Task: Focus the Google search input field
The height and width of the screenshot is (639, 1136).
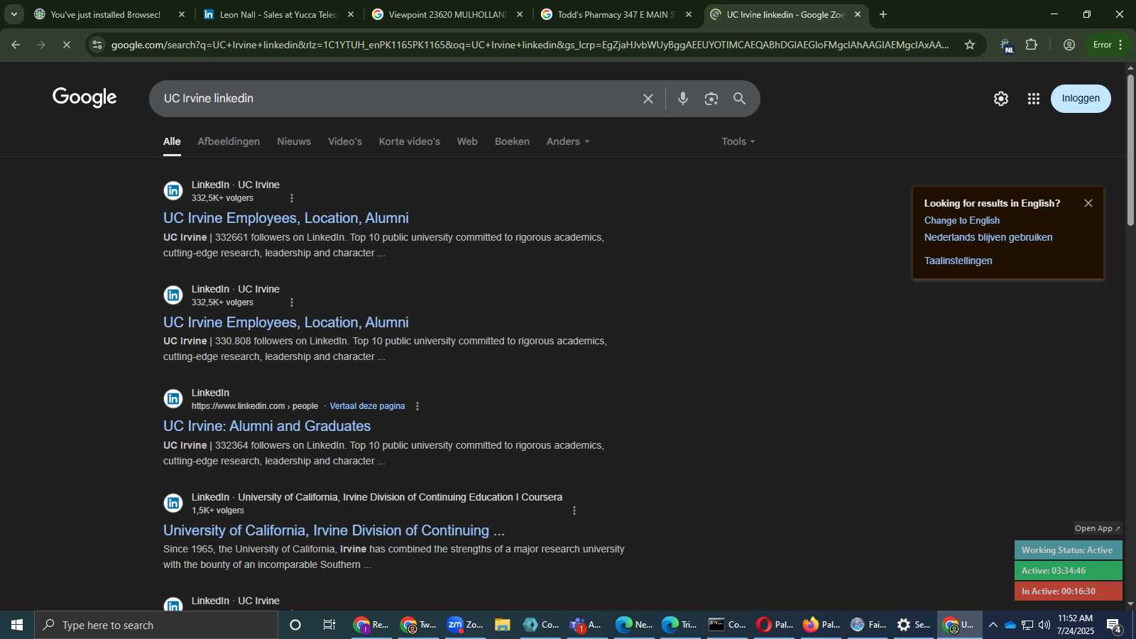Action: pos(398,99)
